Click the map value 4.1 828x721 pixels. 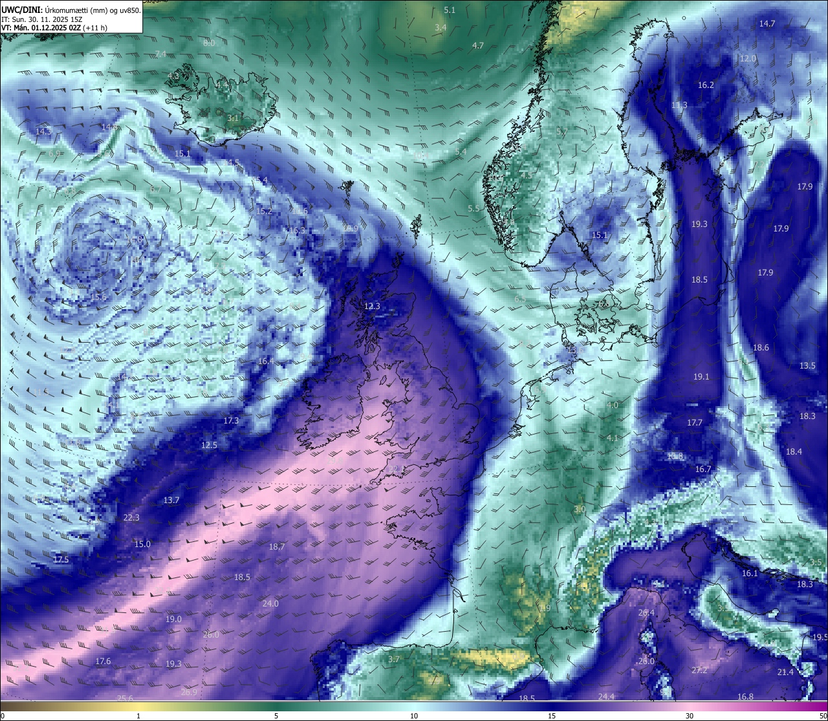pos(613,438)
